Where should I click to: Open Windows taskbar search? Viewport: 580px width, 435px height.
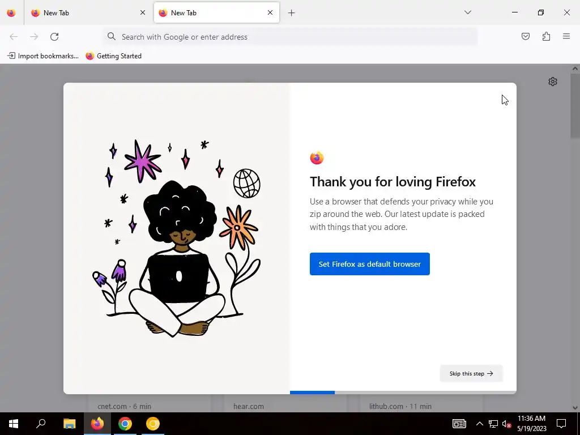(x=41, y=424)
